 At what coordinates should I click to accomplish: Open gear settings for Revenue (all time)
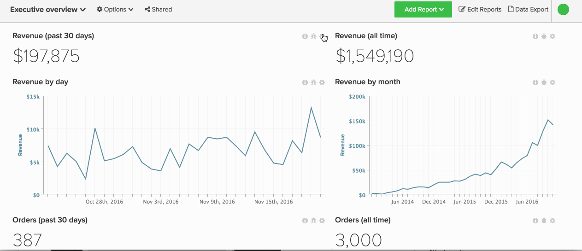pyautogui.click(x=553, y=36)
